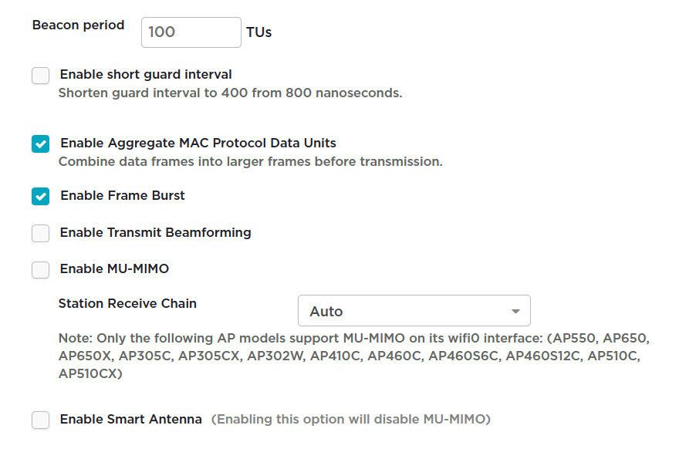Screen dimensions: 696x449
Task: Tick the Enable Transmit Beamforming checkbox
Action: coord(40,233)
